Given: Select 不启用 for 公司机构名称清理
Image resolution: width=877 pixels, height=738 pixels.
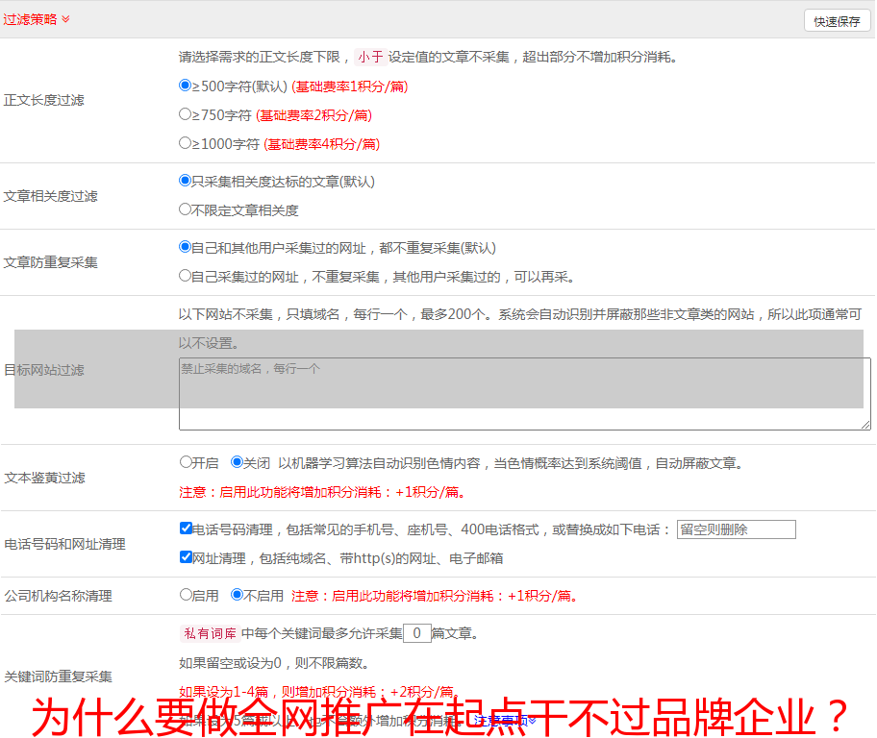Looking at the screenshot, I should click(237, 595).
